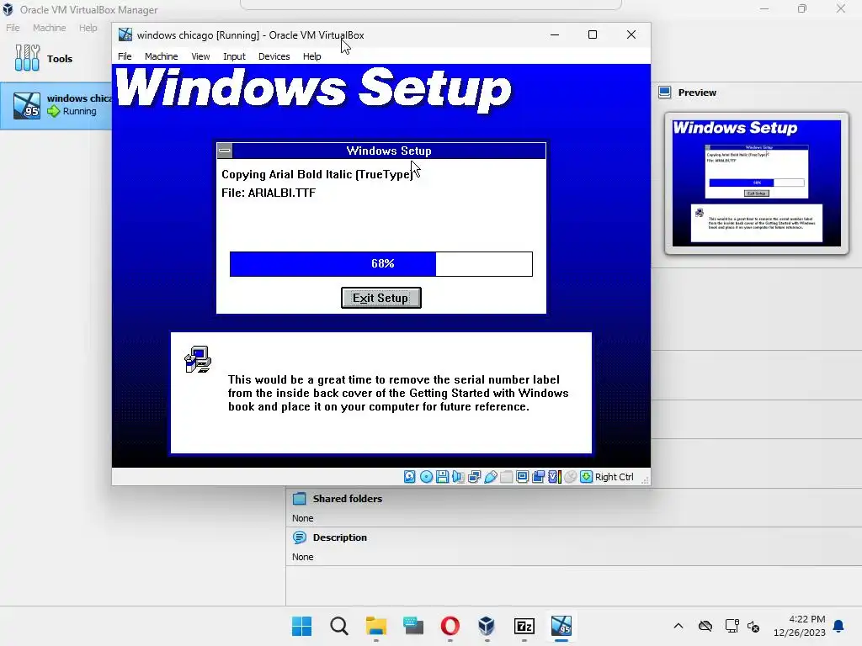Open File Explorer from taskbar
Image resolution: width=862 pixels, height=646 pixels.
point(376,626)
